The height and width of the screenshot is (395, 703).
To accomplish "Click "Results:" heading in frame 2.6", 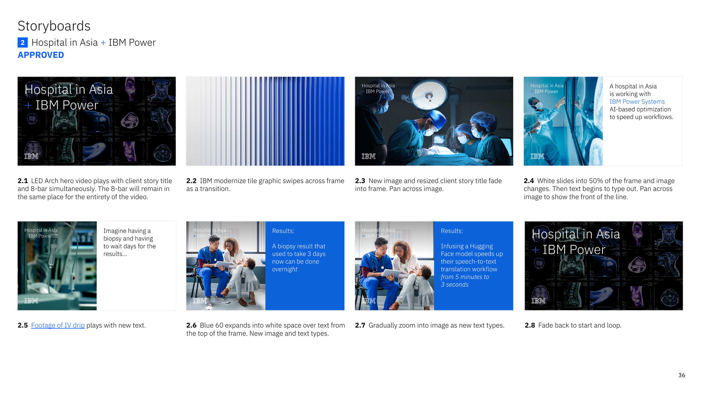I will 283,231.
